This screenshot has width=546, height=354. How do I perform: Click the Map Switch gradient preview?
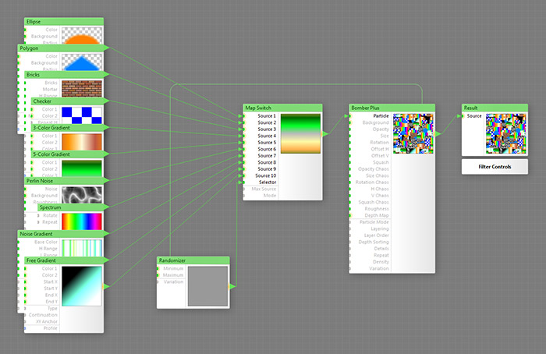pos(300,133)
